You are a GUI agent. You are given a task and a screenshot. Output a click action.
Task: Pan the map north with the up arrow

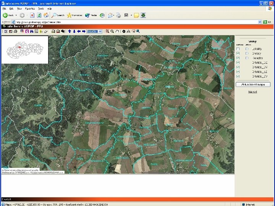[70, 31]
